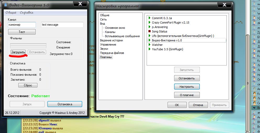The width and height of the screenshot is (260, 133).
Task: Click the red stopped icon for Song Status
Action: click(x=149, y=31)
